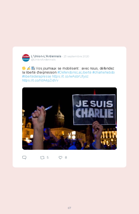Click the page number 67

[x=69, y=208]
